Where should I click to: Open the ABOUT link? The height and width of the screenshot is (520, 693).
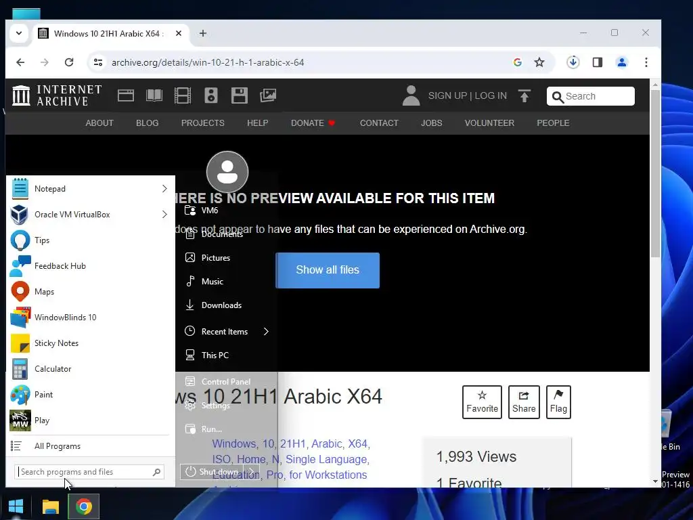coord(99,123)
